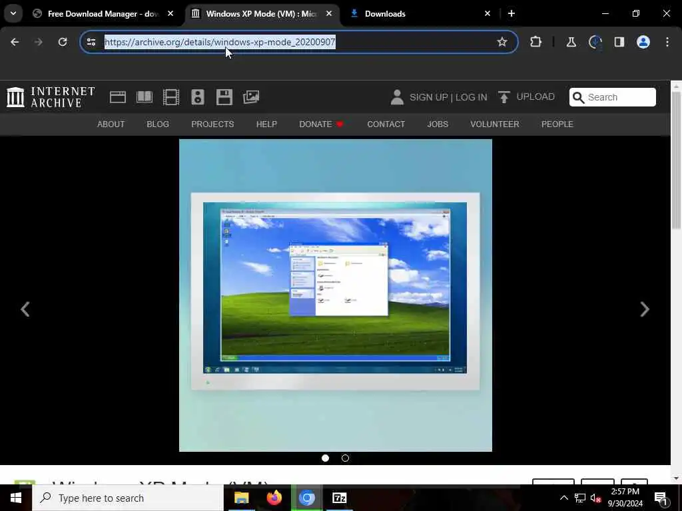Open 7-Zip from the taskbar
Screen dimensions: 682x511
point(339,498)
